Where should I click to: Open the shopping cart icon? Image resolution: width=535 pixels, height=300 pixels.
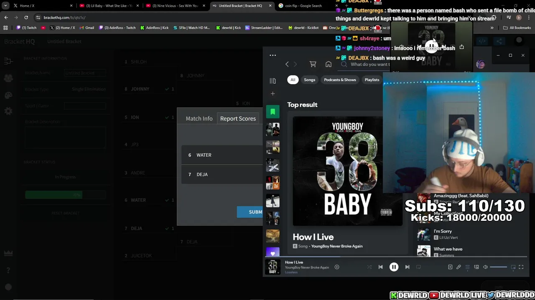[x=313, y=64]
